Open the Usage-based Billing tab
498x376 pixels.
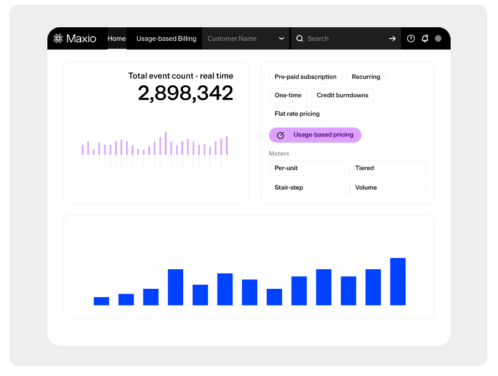point(166,39)
